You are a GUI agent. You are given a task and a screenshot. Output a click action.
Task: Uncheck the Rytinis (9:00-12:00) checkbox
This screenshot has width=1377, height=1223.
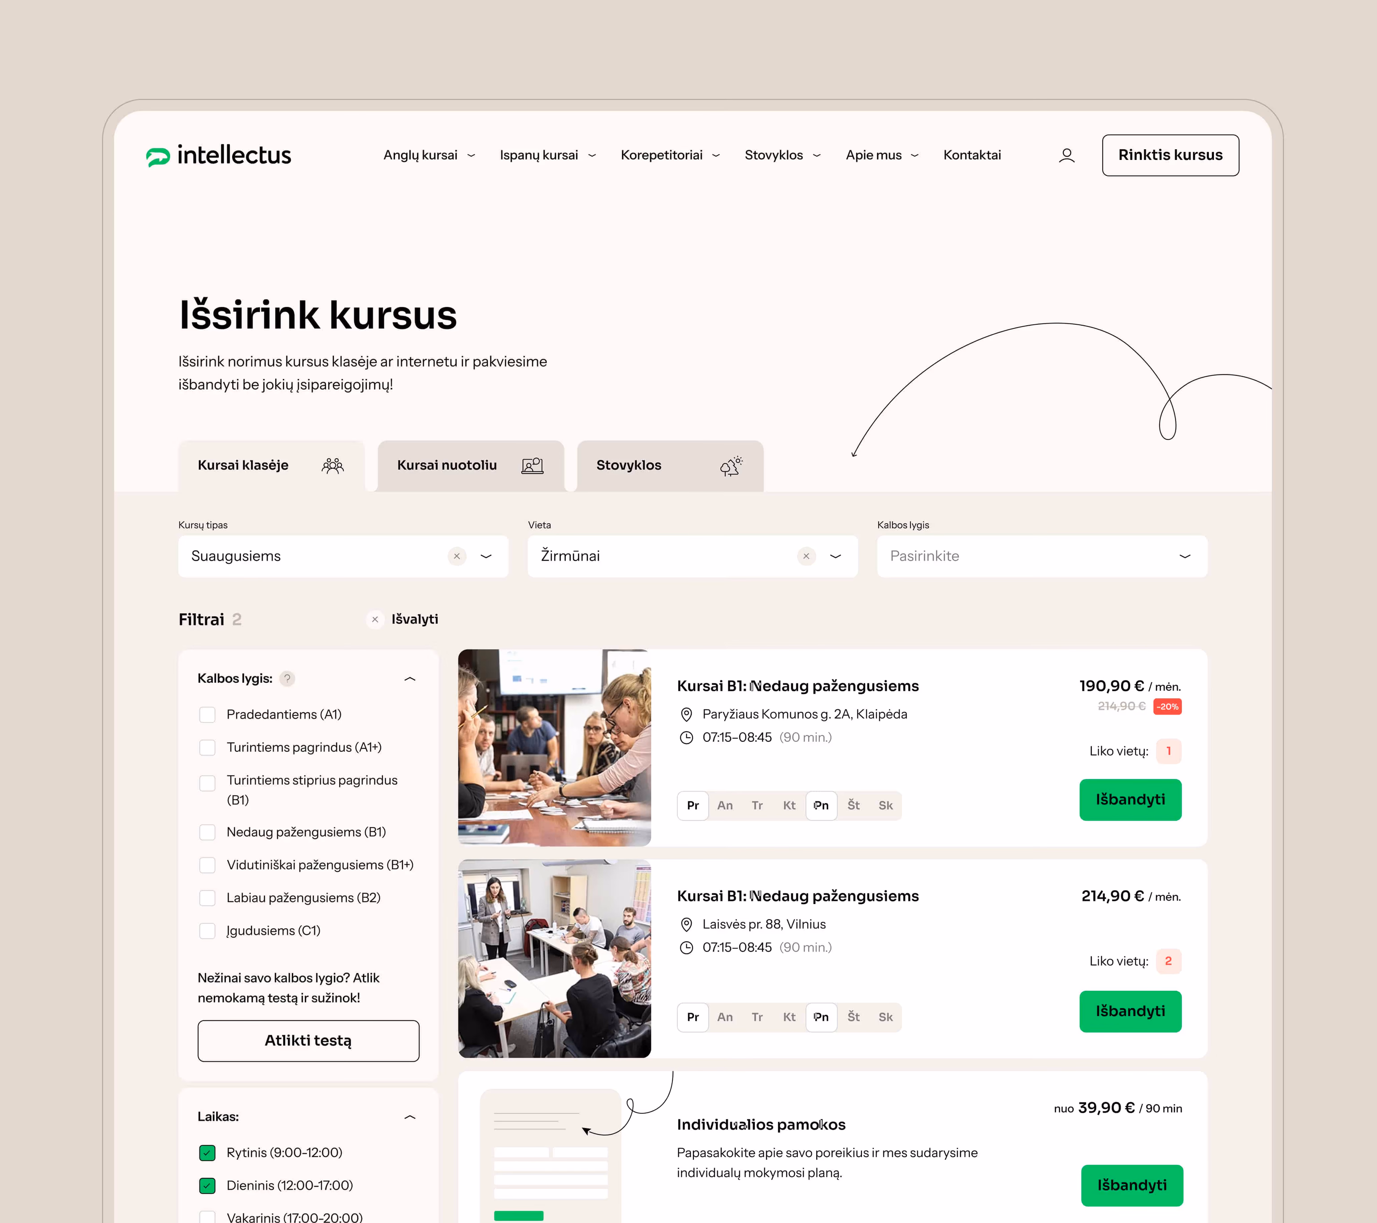click(208, 1153)
